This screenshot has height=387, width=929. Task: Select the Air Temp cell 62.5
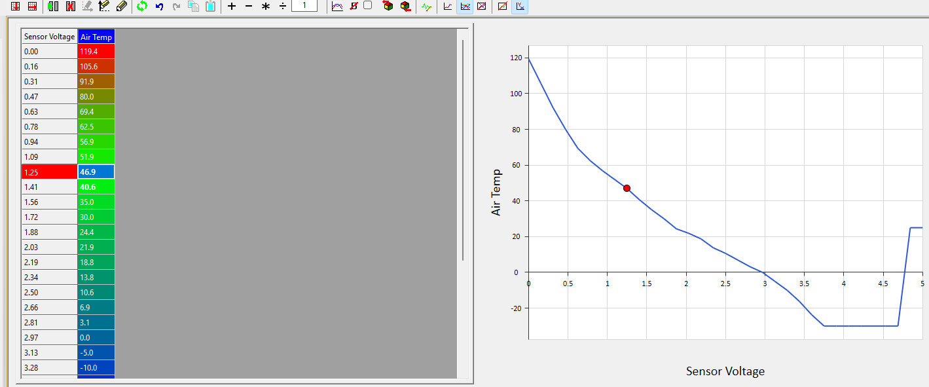pyautogui.click(x=96, y=126)
